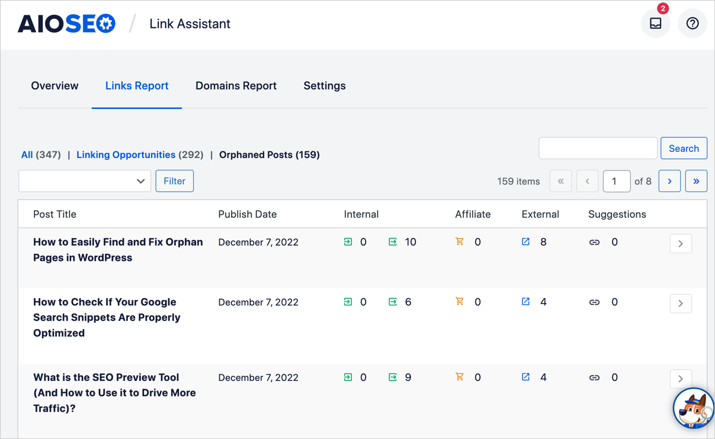The width and height of the screenshot is (715, 439).
Task: Open the notifications inbox icon
Action: click(655, 24)
